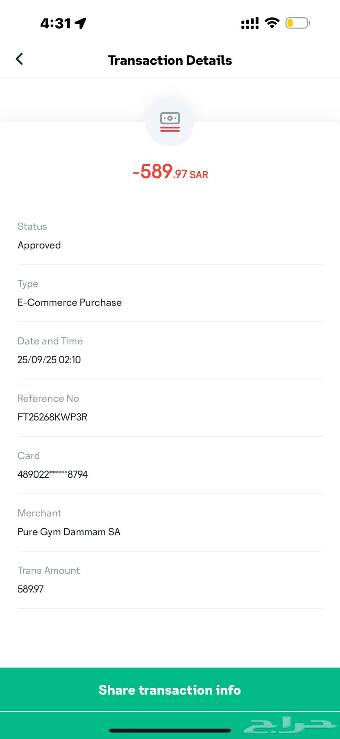Tap the Haraj watermark logo
This screenshot has width=340, height=739.
tap(290, 726)
